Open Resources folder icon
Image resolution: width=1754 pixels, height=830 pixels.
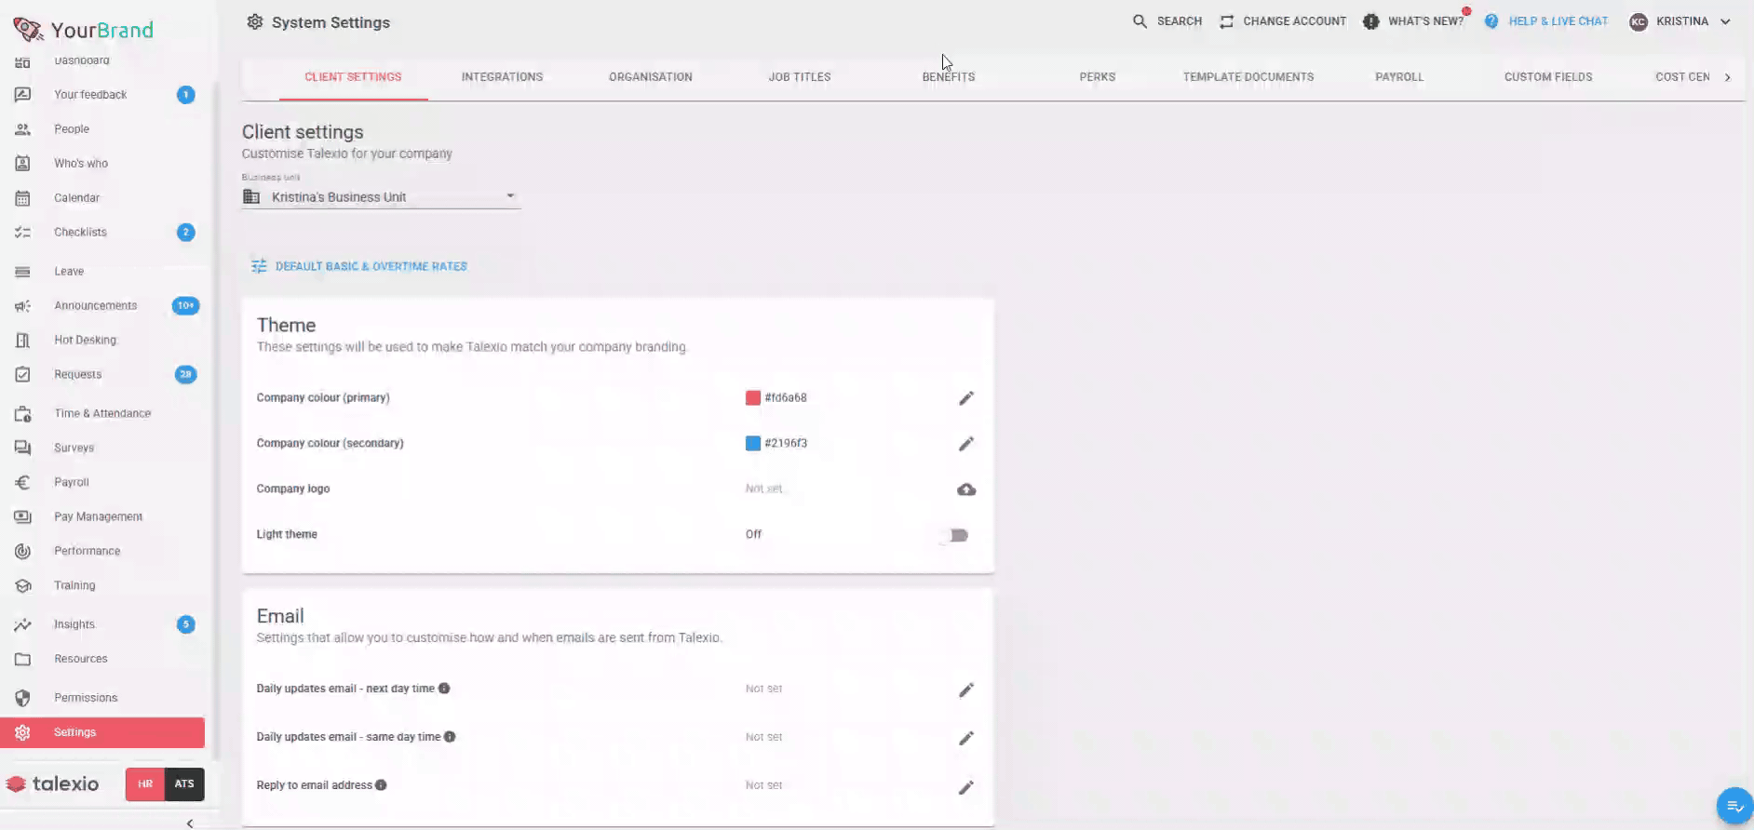pos(23,660)
